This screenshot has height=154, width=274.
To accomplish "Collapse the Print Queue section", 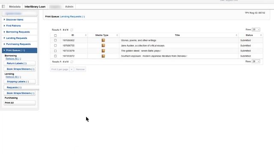I will 20,50.
